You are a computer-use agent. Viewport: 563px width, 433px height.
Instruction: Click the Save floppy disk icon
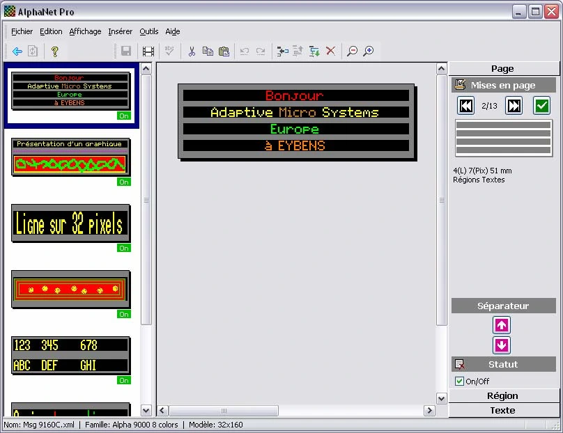pos(126,51)
